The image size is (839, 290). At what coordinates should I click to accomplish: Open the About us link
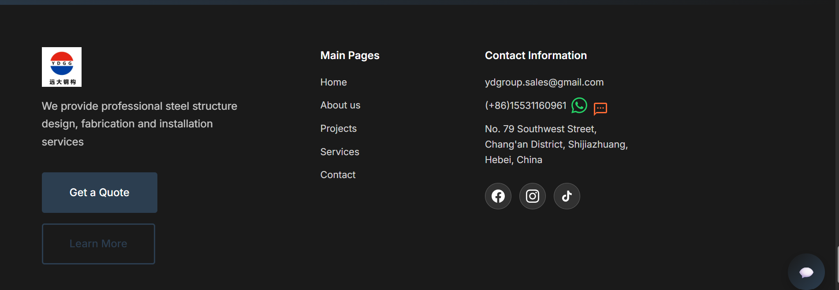pyautogui.click(x=340, y=105)
